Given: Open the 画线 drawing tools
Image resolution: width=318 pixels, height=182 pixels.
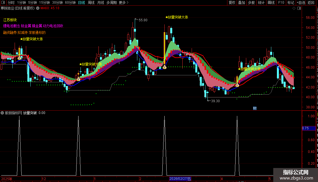Looking at the screenshot, I should pyautogui.click(x=271, y=3).
